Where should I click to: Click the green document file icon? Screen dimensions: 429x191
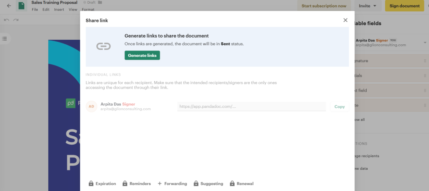click(x=21, y=6)
